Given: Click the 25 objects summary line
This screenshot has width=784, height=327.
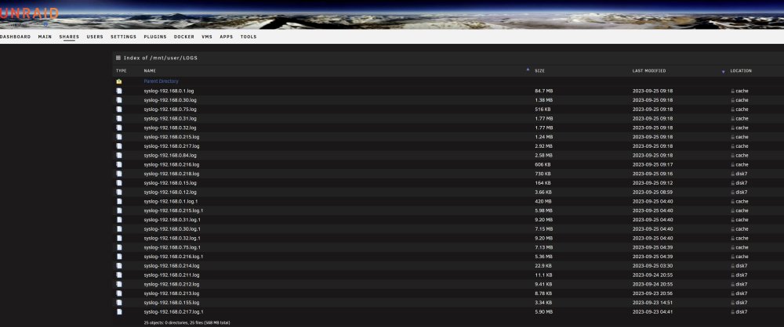Looking at the screenshot, I should (187, 322).
